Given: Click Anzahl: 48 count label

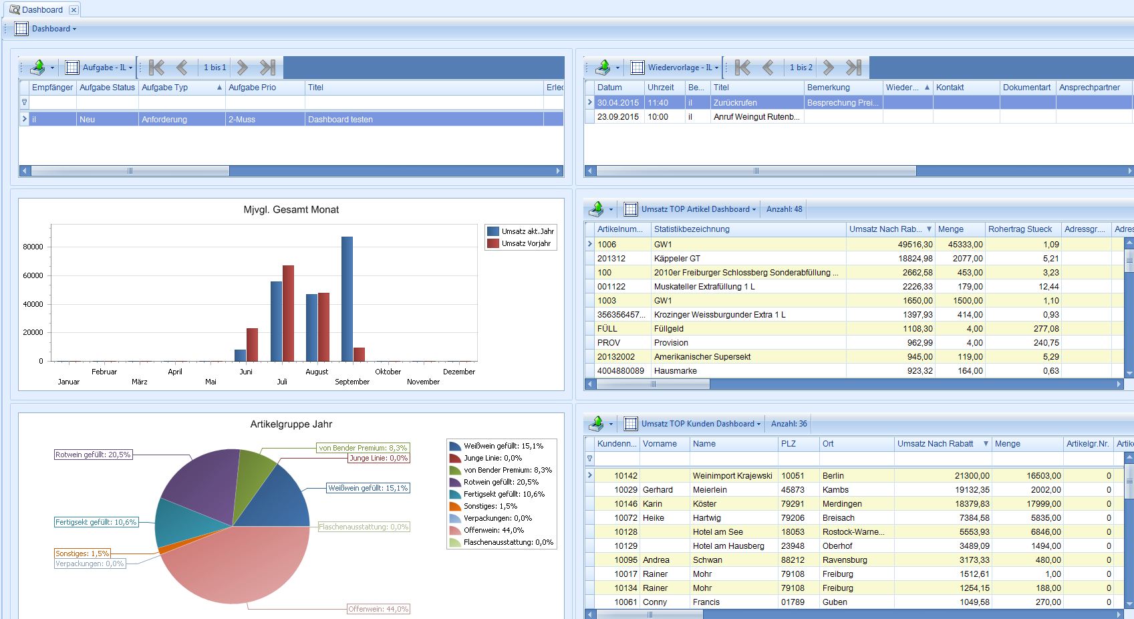Looking at the screenshot, I should point(785,209).
